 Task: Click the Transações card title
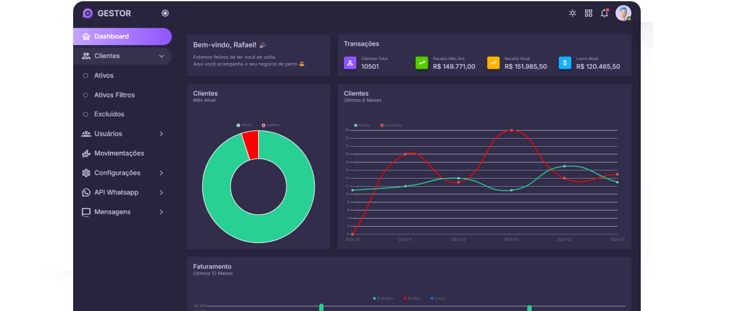361,44
